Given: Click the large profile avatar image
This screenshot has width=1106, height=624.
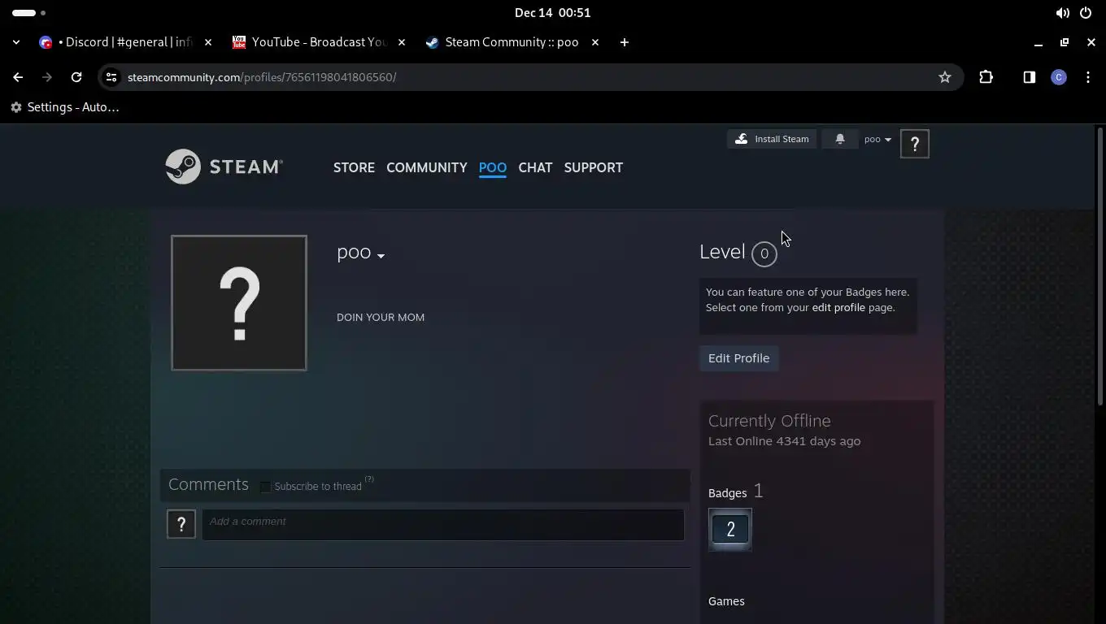Looking at the screenshot, I should click(239, 303).
